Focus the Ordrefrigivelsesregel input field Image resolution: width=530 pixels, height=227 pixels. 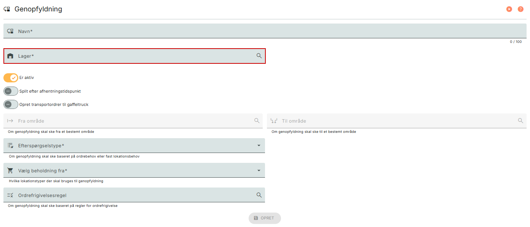(x=134, y=195)
